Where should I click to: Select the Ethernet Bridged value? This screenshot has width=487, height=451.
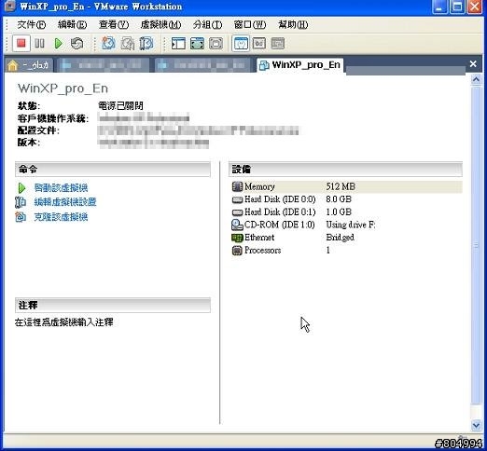point(340,238)
